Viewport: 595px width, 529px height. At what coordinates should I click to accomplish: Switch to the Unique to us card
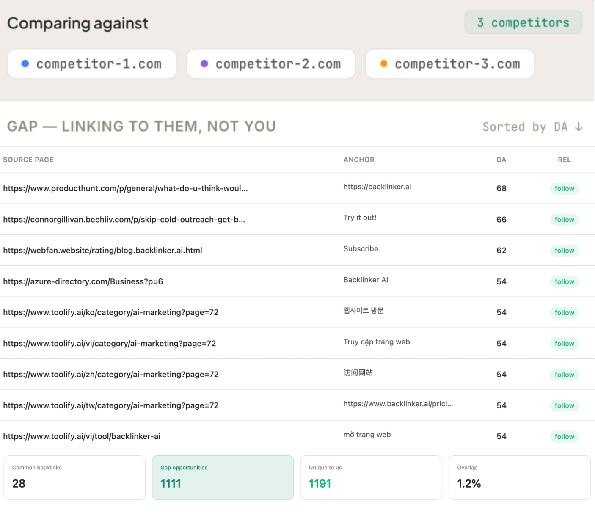tap(371, 477)
